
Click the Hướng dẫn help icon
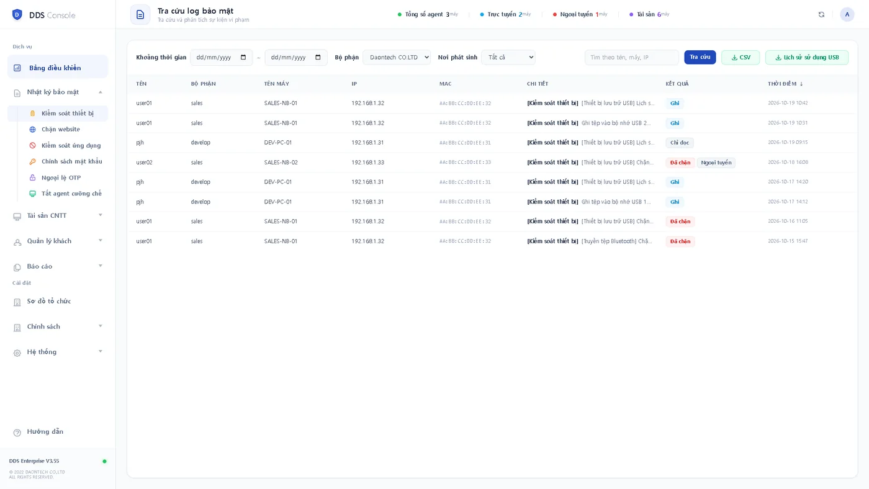click(x=17, y=433)
